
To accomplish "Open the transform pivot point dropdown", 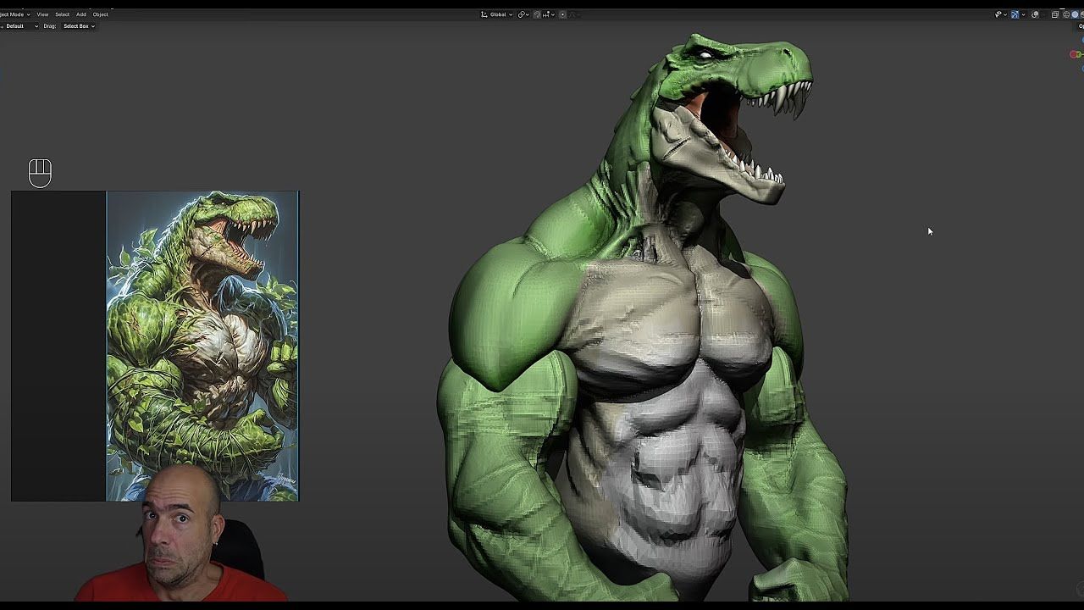I will (x=523, y=14).
